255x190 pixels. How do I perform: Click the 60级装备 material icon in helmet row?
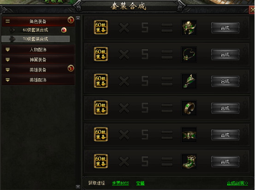[x=101, y=28]
